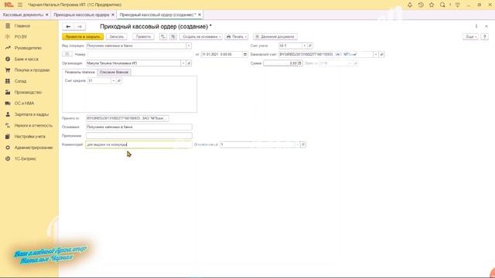The height and width of the screenshot is (278, 495).
Task: Open Главное section in sidebar
Action: click(22, 25)
